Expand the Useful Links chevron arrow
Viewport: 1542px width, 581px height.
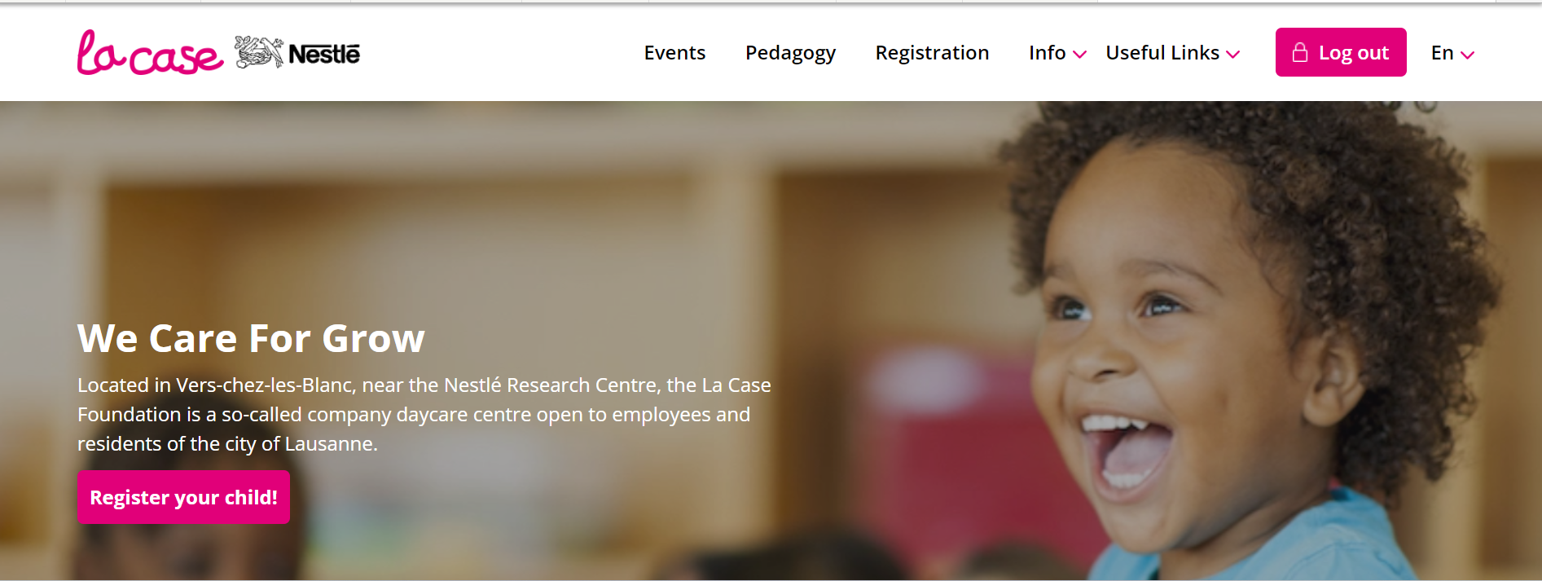[x=1233, y=55]
